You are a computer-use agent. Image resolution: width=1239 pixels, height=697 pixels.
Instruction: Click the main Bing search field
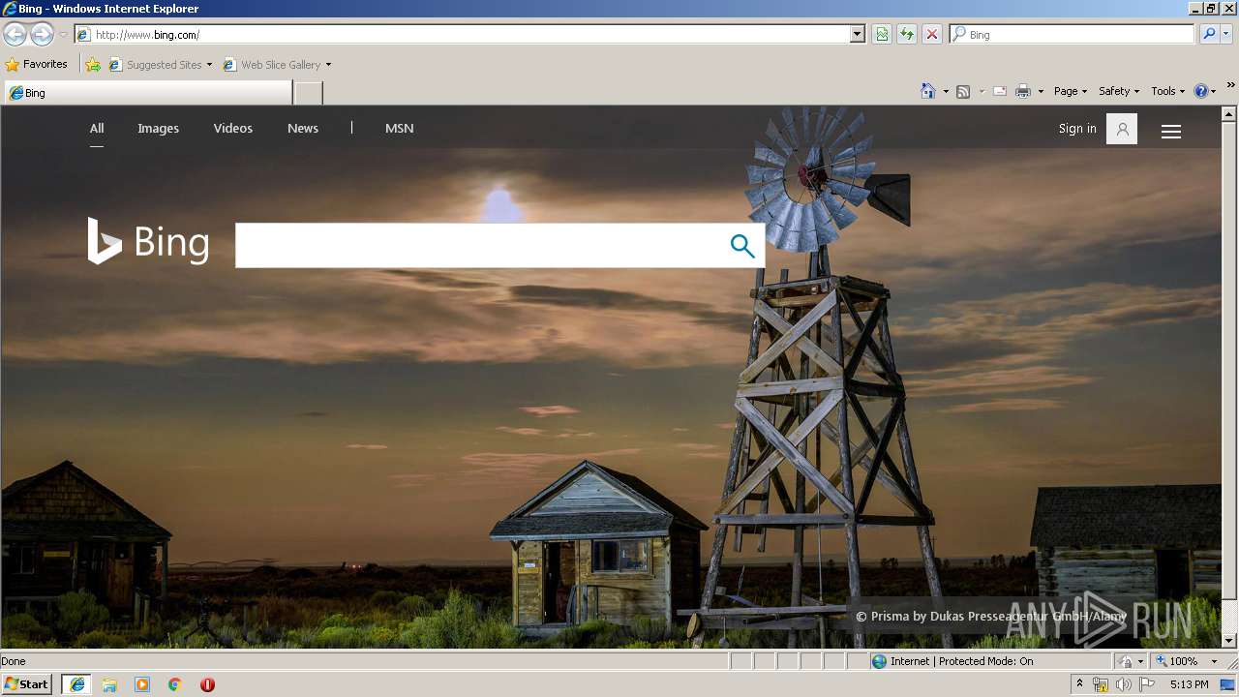[479, 246]
